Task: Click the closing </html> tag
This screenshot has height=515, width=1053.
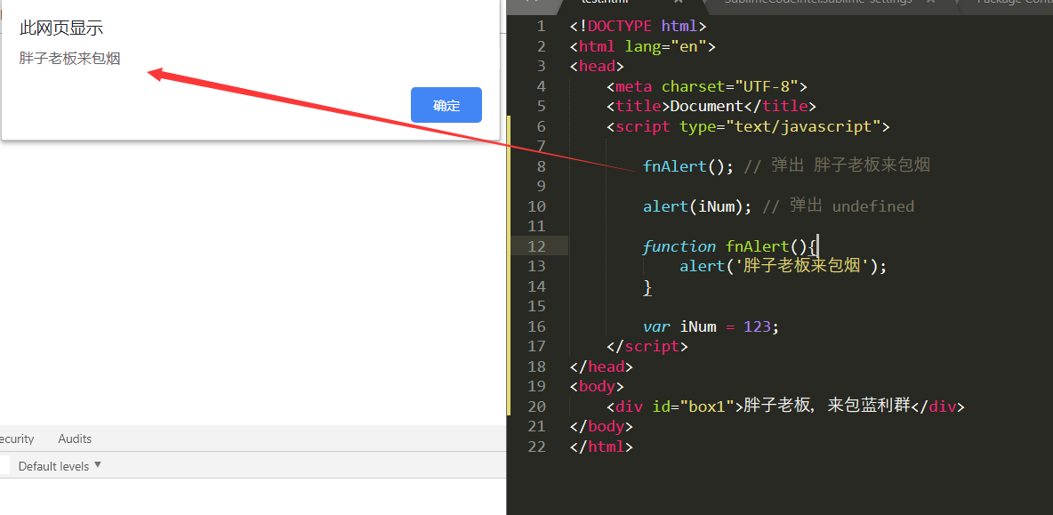Action: pyautogui.click(x=602, y=447)
